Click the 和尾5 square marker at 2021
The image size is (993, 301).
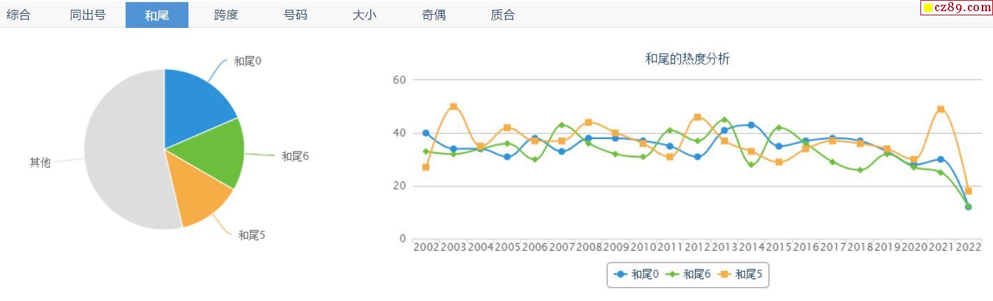click(x=941, y=109)
